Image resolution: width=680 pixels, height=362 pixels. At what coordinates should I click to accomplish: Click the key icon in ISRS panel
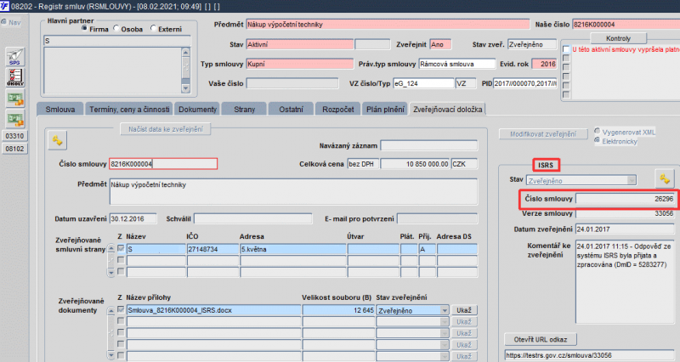(665, 178)
